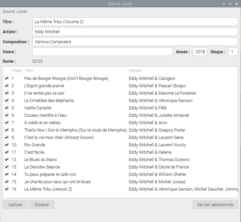
Task: Click artist Eddy Mitchell & Laurent Voulzy
Action: [x=158, y=145]
